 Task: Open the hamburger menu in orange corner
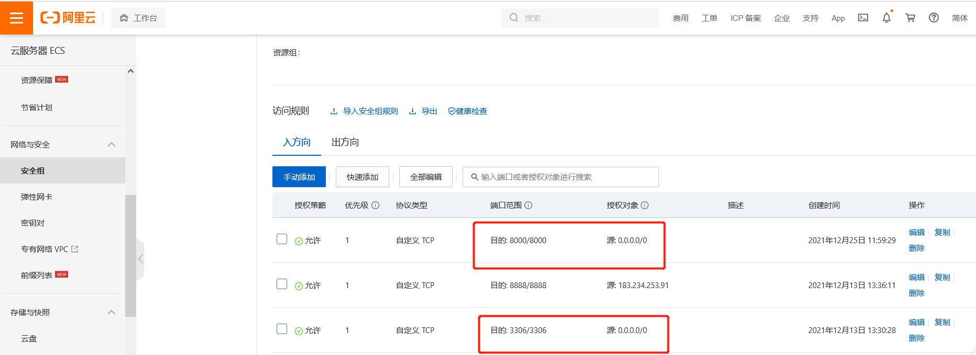pyautogui.click(x=16, y=18)
